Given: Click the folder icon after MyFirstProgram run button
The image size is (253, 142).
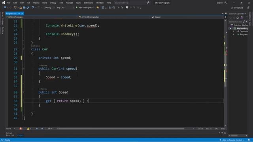Looking at the screenshot, I should pyautogui.click(x=98, y=7).
